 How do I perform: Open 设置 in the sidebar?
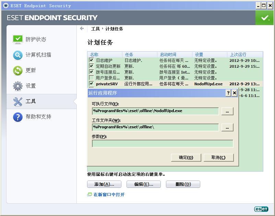pos(31,86)
